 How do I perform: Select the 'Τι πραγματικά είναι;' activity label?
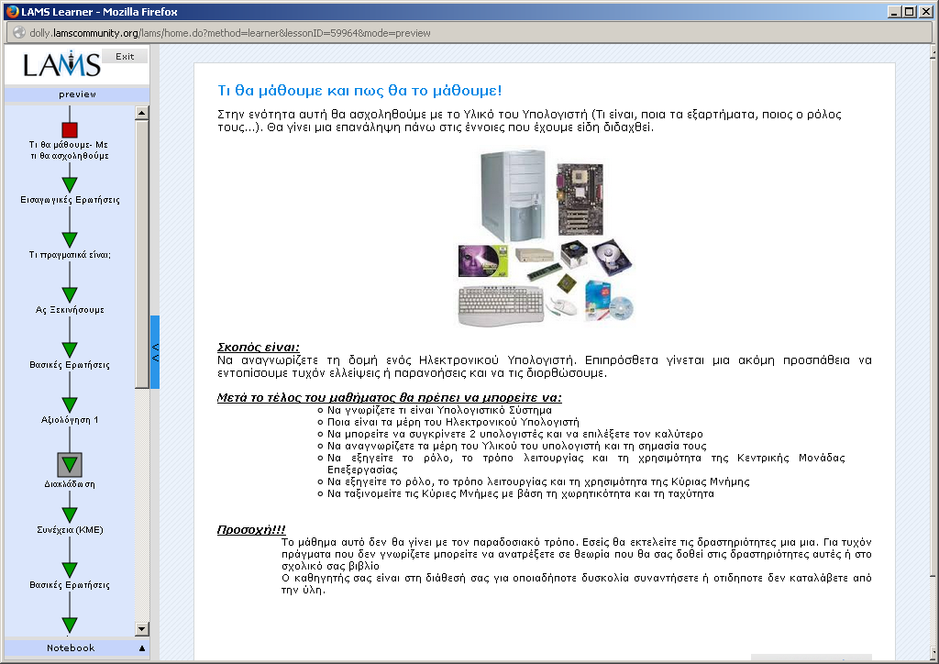(70, 254)
